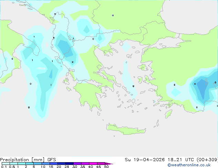This screenshot has height=168, width=218.
Task: Click the 1–2 mm legend color swatch
Action: point(22,164)
